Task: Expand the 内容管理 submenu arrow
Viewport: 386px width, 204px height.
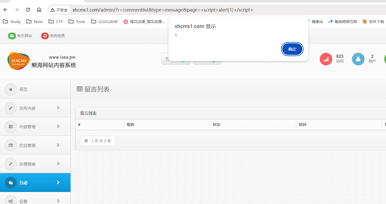Action: tap(58, 126)
